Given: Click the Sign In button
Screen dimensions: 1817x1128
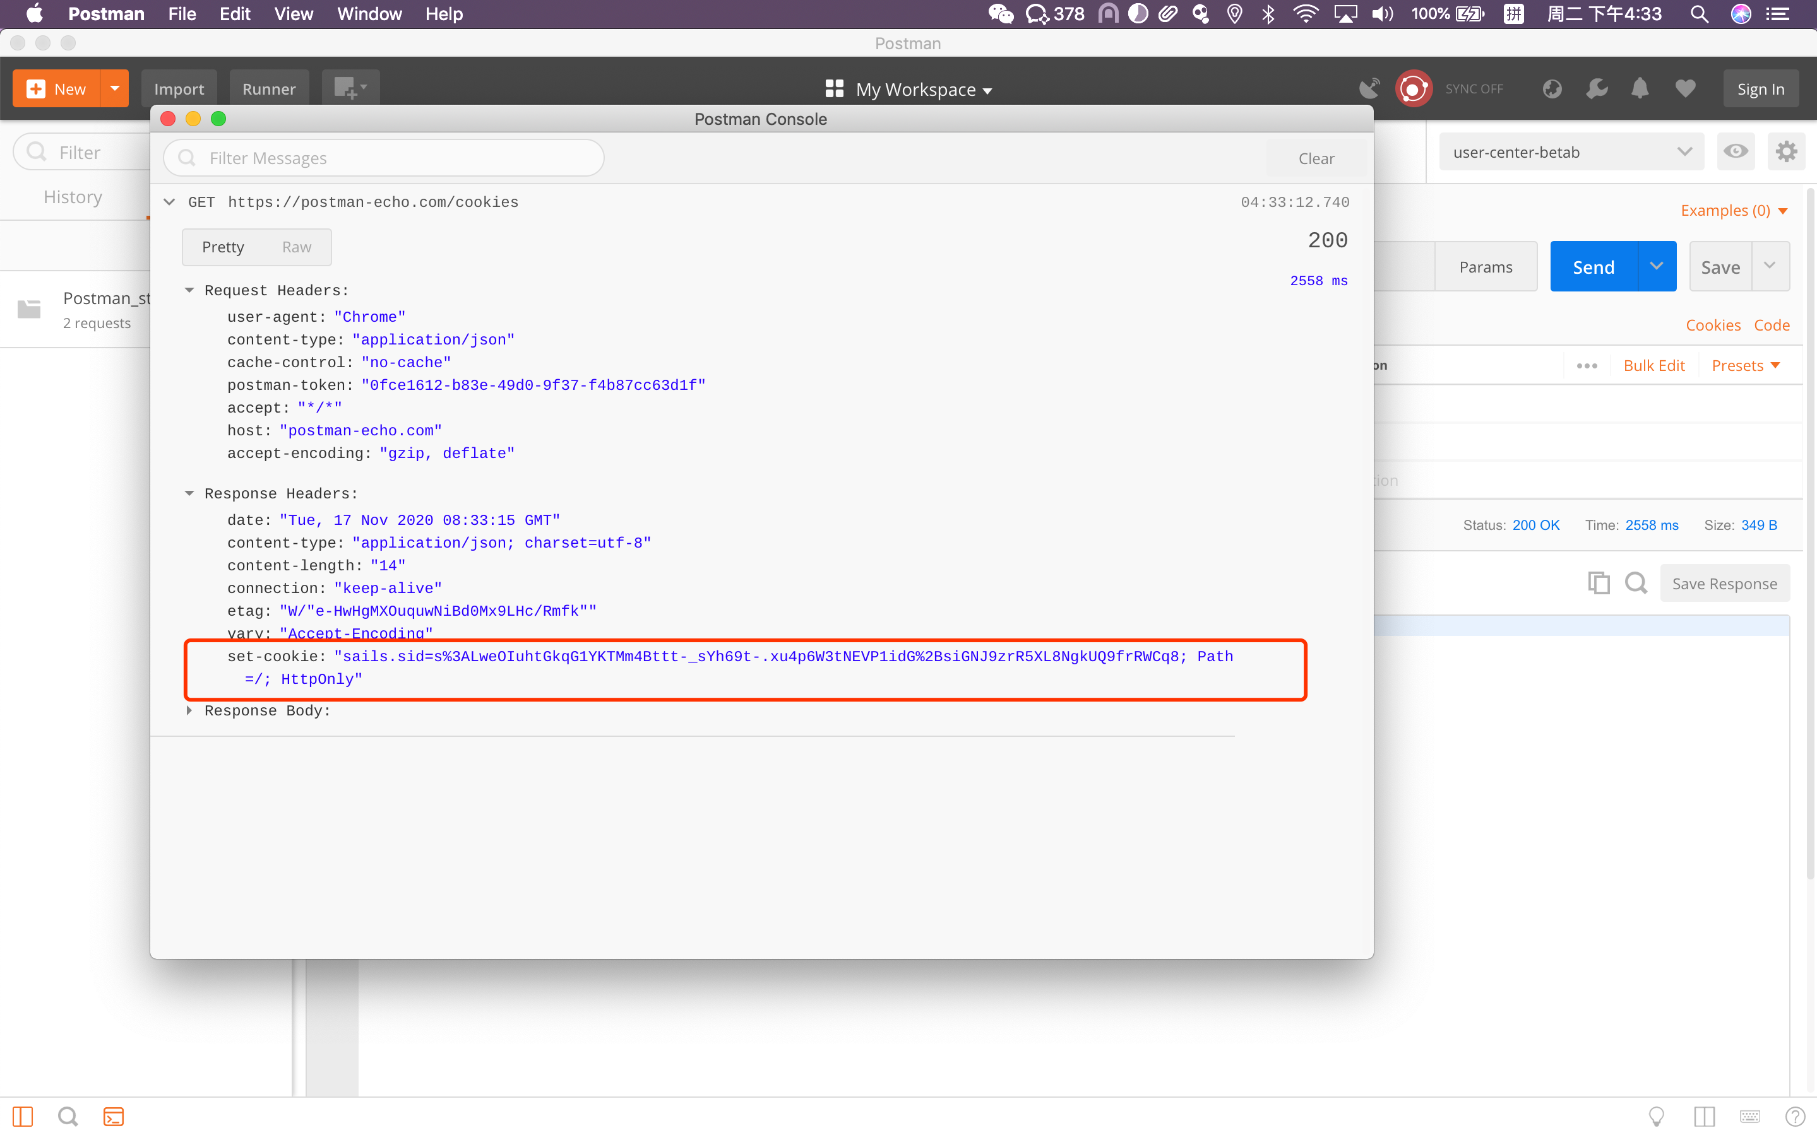Looking at the screenshot, I should tap(1760, 89).
